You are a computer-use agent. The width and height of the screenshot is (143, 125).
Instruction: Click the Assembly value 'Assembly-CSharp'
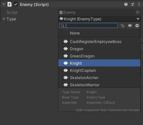click(101, 102)
